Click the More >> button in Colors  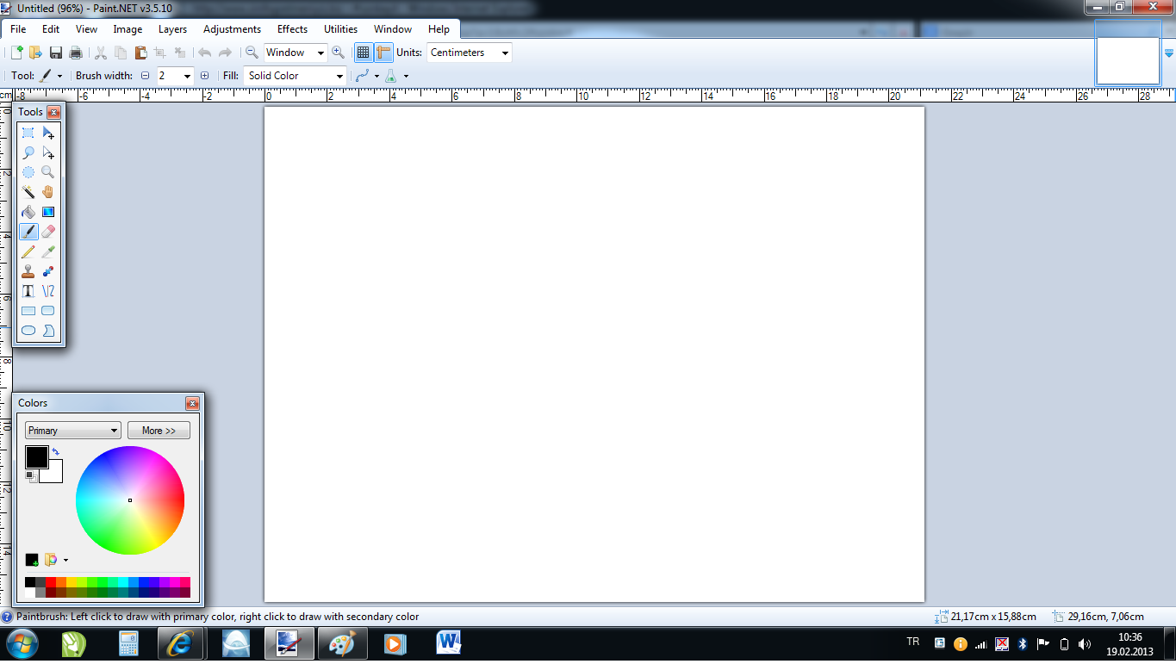[x=159, y=431]
